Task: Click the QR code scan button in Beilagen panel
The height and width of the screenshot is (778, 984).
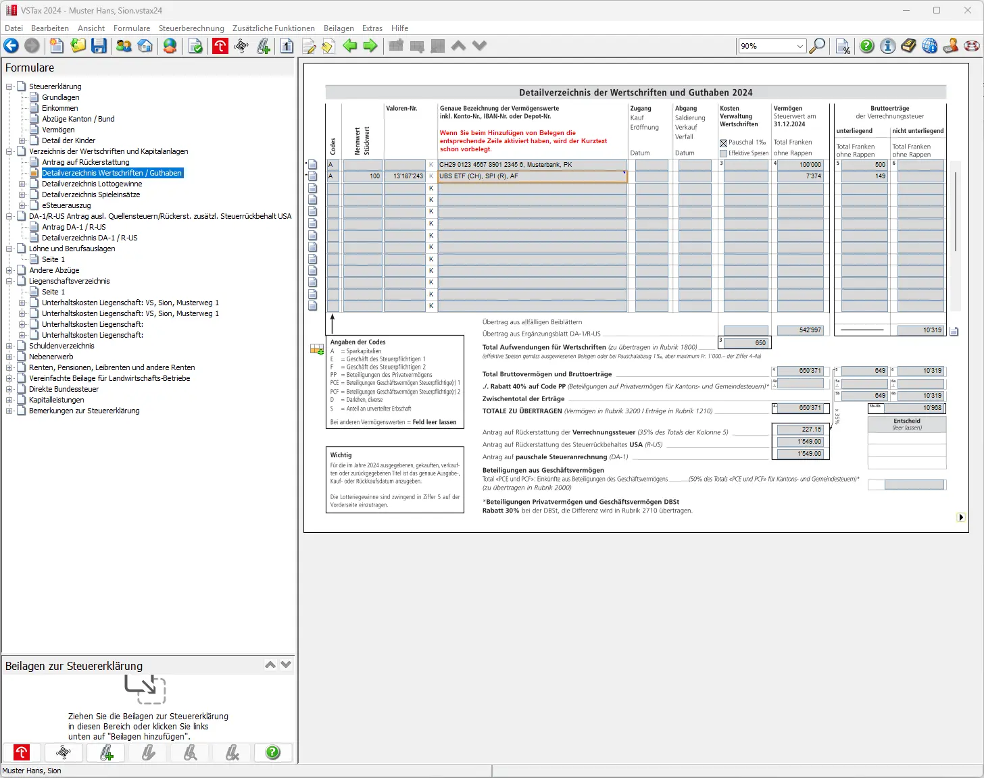Action: 64,752
